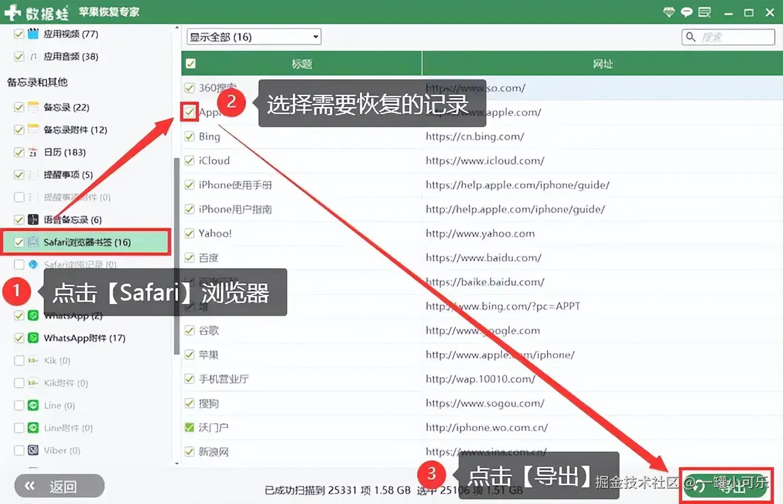Click the Kik (0) app icon
Screen dimensions: 783x504
point(33,360)
